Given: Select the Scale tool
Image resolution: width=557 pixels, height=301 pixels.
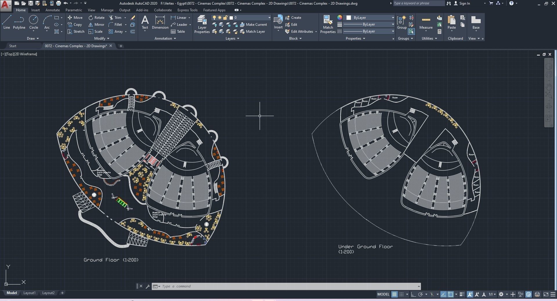Looking at the screenshot, I should (x=95, y=32).
